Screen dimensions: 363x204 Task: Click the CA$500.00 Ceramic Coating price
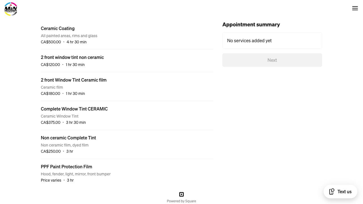pyautogui.click(x=51, y=42)
